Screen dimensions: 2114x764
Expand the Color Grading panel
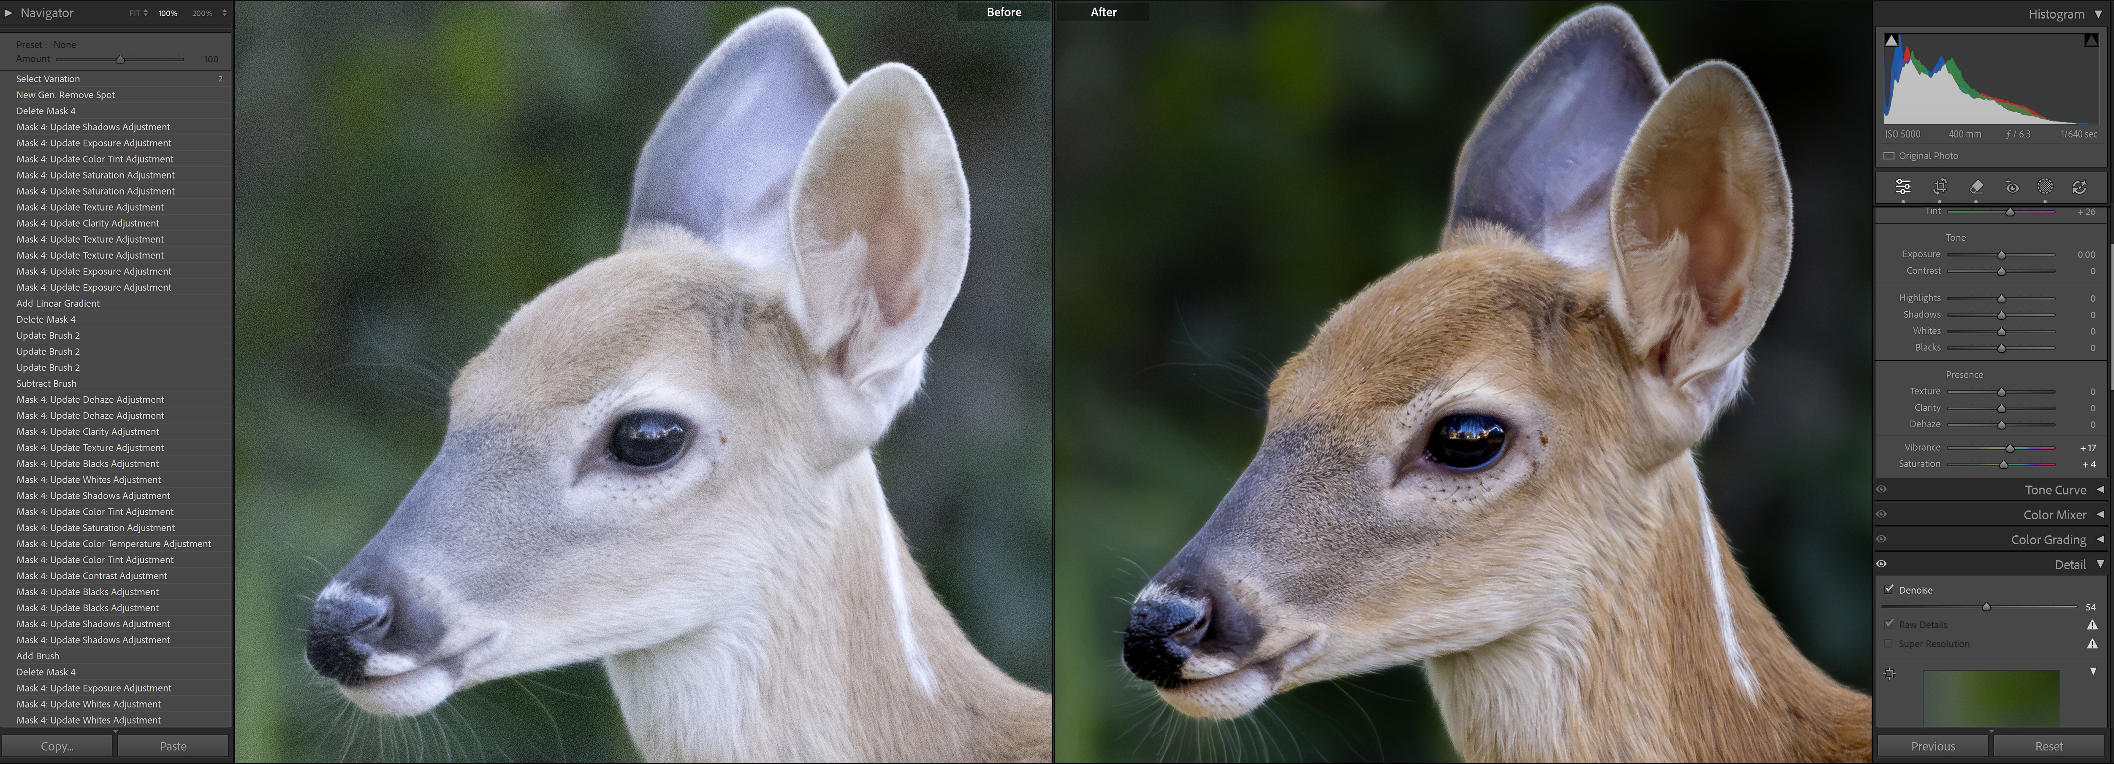tap(2100, 540)
